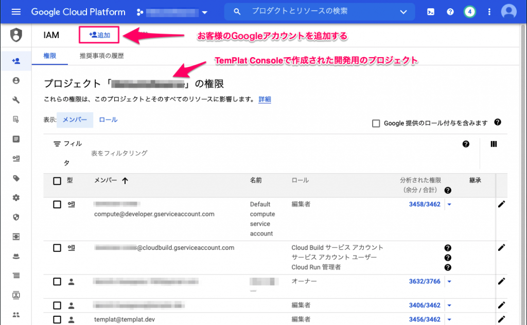
Task: Focus the プロダクトとリソースの検索 search field
Action: [319, 12]
